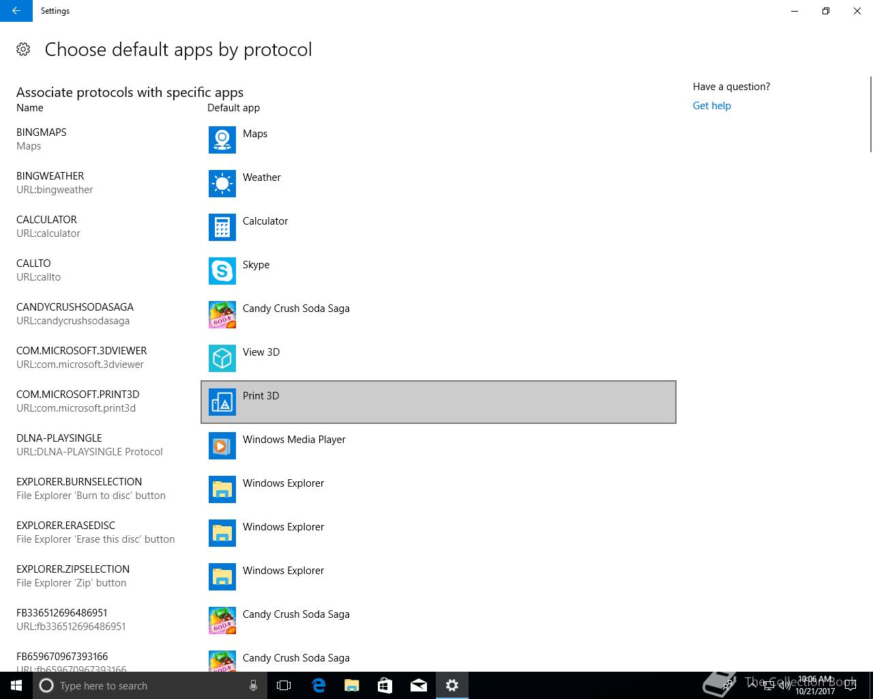Click the 'Default app' column header
The image size is (873, 699).
click(233, 108)
